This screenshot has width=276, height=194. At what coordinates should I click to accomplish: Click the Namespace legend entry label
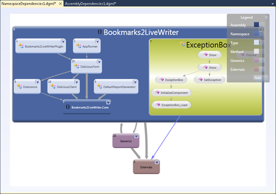[240, 34]
